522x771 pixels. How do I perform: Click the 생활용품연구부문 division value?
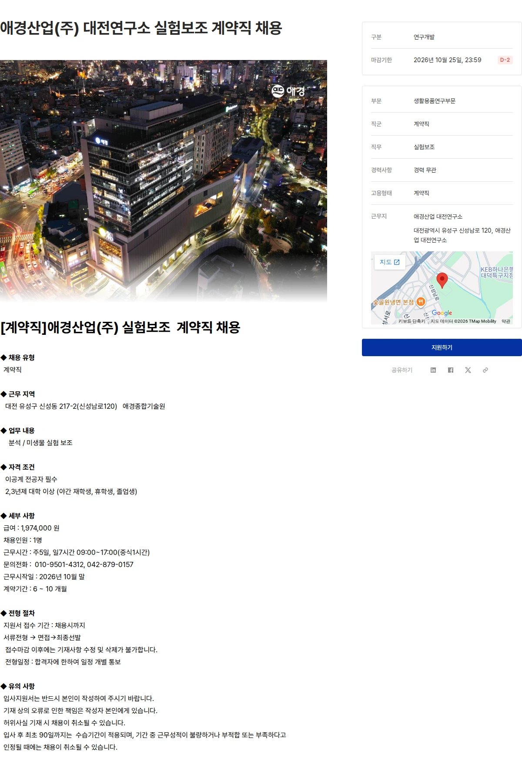point(435,101)
